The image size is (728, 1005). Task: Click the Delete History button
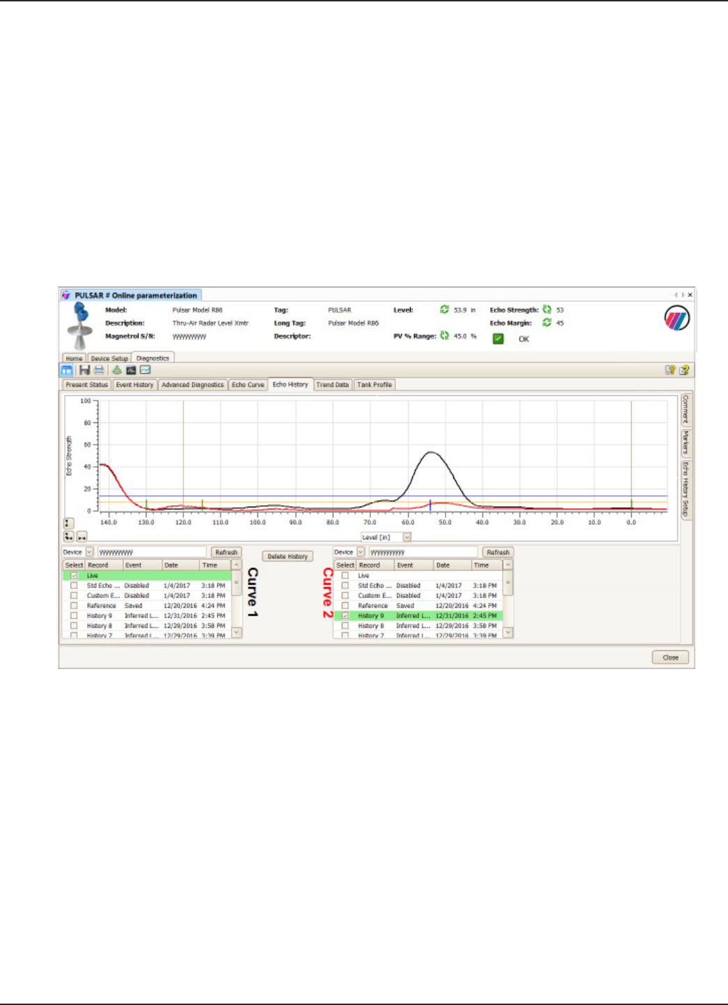pyautogui.click(x=288, y=556)
